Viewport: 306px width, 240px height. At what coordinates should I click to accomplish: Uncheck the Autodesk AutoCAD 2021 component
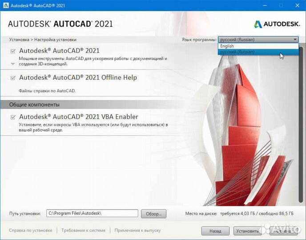(x=13, y=51)
